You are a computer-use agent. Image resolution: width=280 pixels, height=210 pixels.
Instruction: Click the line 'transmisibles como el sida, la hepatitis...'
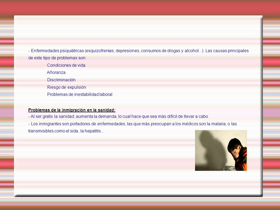coord(66,131)
